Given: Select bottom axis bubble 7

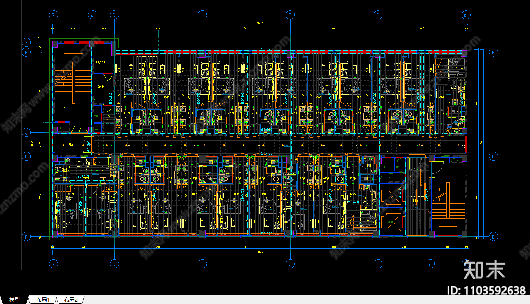Looking at the screenshot, I should (290, 264).
